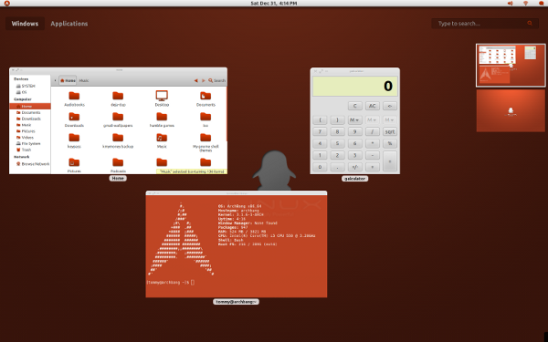Viewport: 548px width, 342px height.
Task: Open the volume icon in the top bar
Action: tap(511, 3)
